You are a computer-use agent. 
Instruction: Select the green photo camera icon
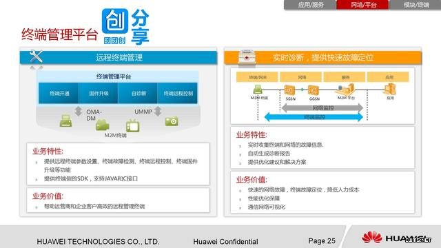[x=172, y=121]
